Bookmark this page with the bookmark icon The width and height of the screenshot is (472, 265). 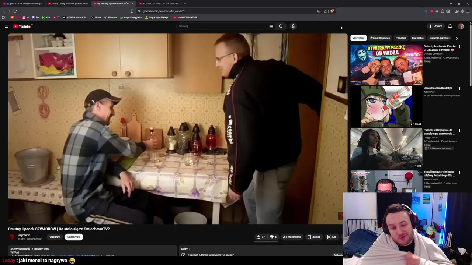click(132, 11)
